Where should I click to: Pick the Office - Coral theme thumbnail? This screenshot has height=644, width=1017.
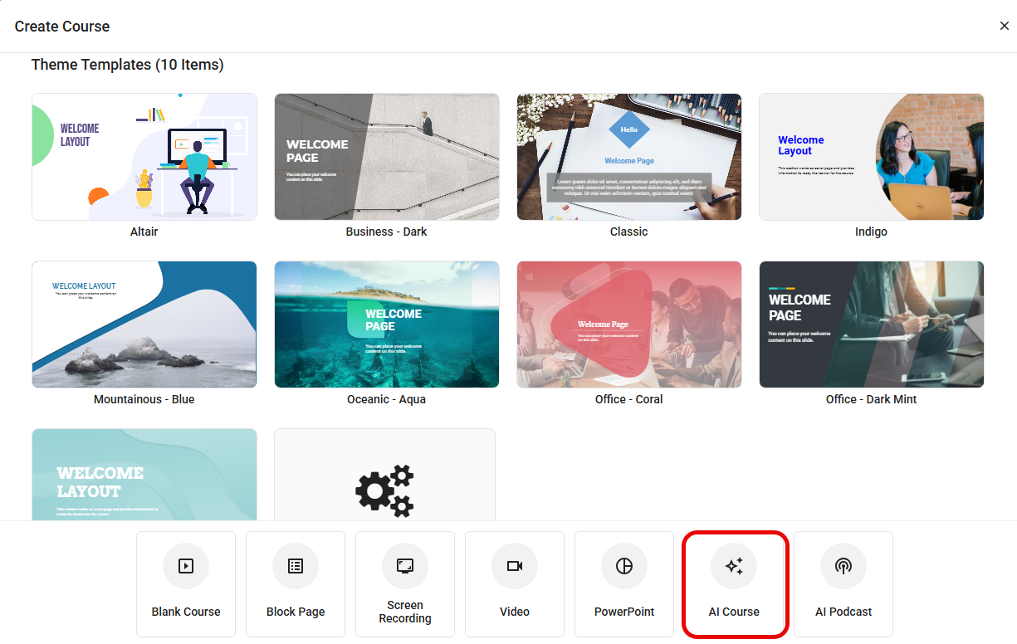(629, 324)
